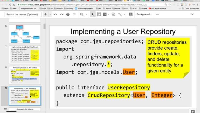Screen dimensions: 200x113
Task: Open the bitcoin bookmark folder
Action: pos(58,8)
